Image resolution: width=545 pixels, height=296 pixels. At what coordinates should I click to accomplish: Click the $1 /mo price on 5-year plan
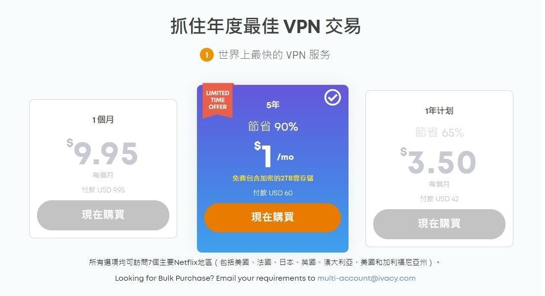(273, 154)
